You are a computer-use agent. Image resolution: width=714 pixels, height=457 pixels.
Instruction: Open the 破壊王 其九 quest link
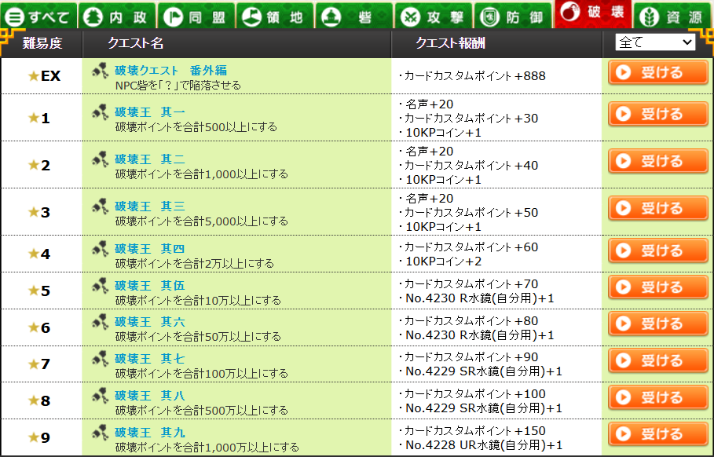150,433
